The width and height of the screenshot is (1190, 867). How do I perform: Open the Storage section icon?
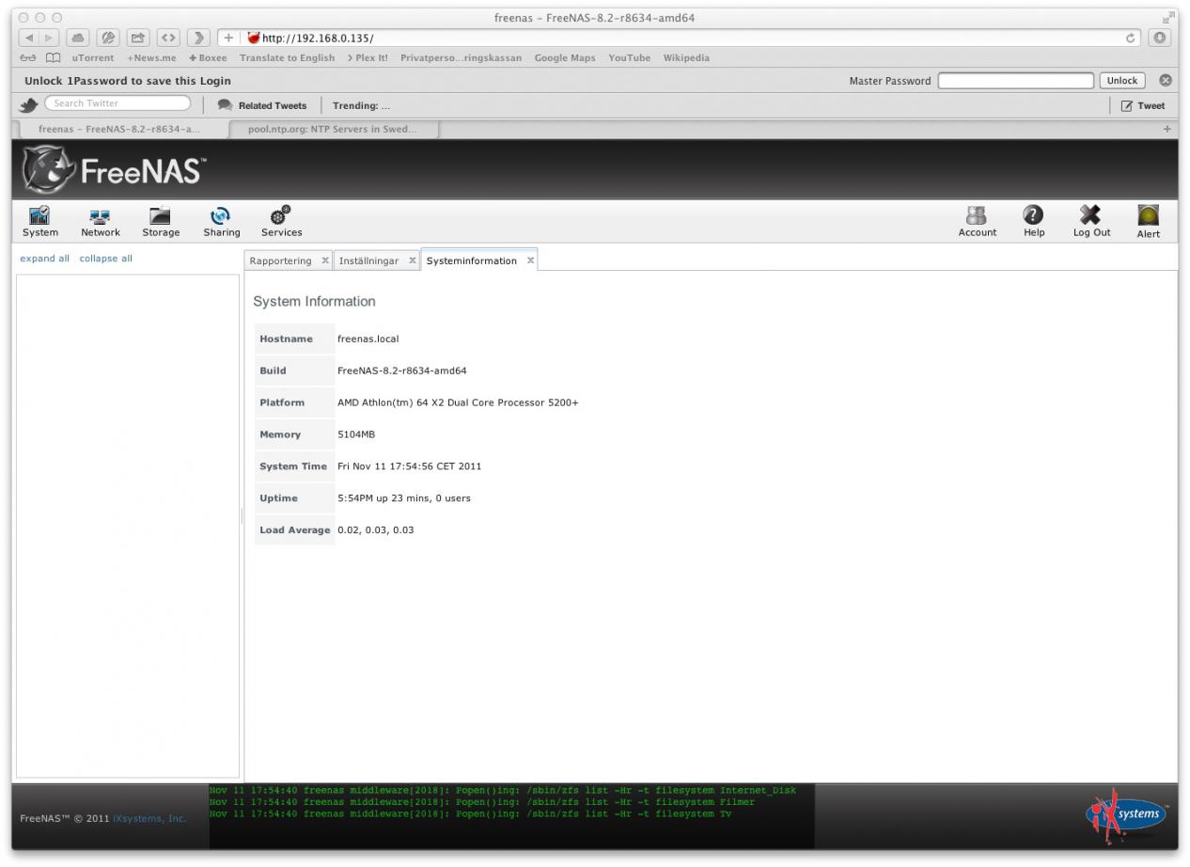[x=161, y=222]
